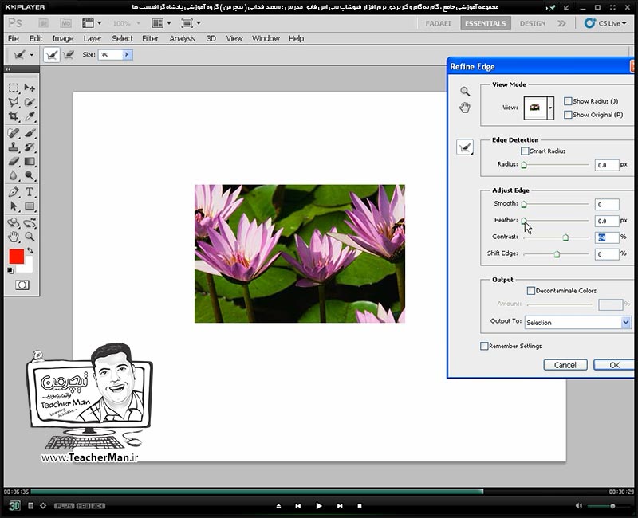Select the Dodge tool
The width and height of the screenshot is (638, 518).
[x=30, y=175]
